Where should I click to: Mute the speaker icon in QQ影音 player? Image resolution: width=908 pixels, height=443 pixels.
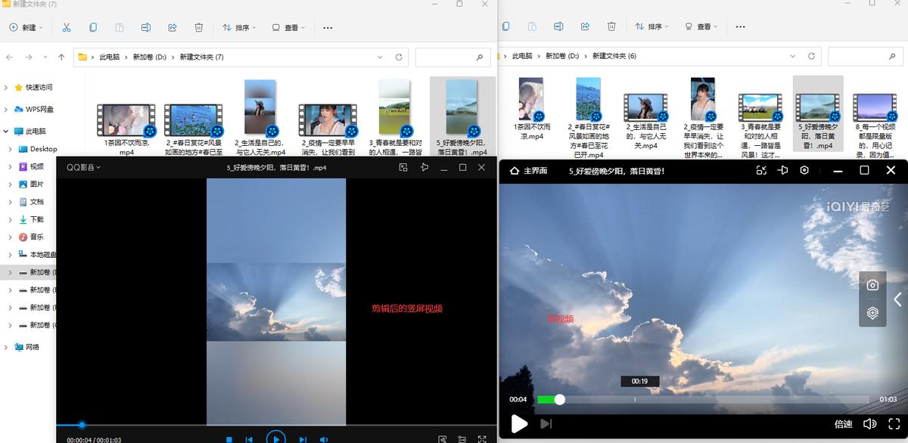point(324,436)
